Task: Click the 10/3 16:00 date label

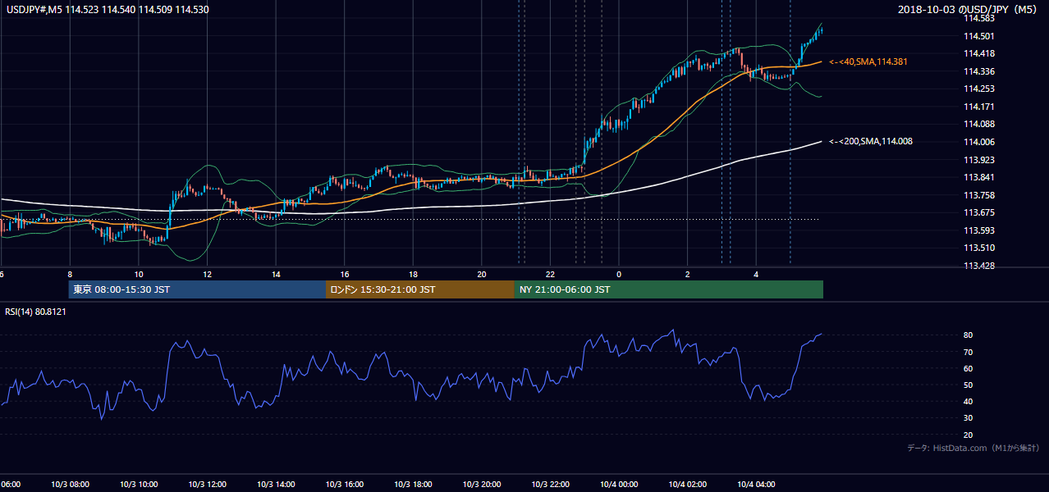Action: pos(345,484)
